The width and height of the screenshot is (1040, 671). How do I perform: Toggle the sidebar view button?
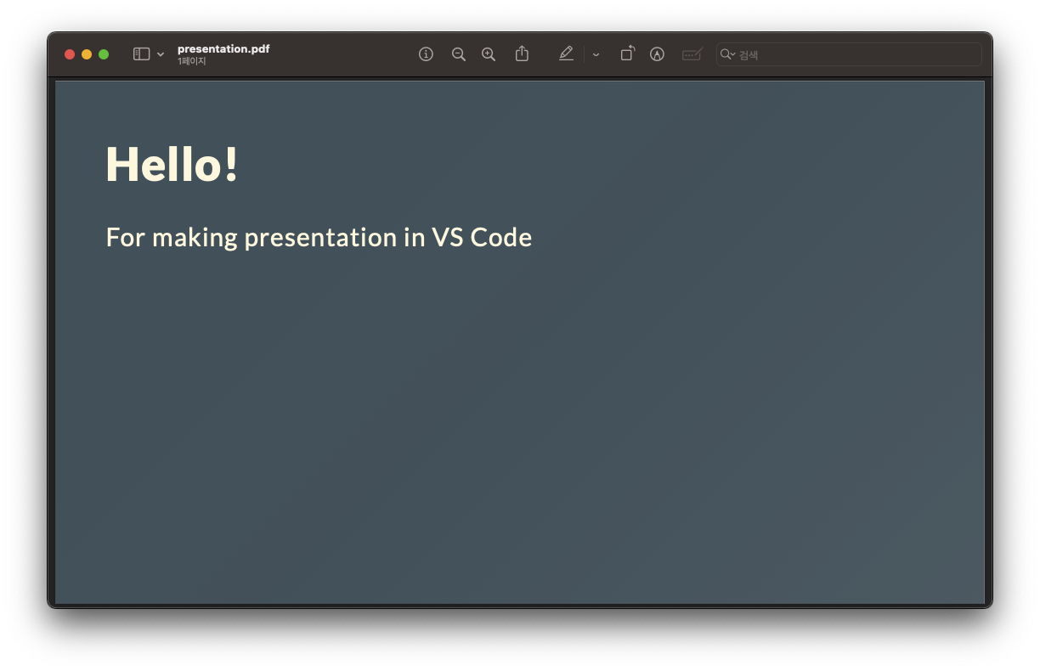[x=141, y=54]
